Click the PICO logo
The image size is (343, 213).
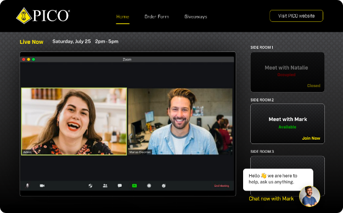(43, 16)
